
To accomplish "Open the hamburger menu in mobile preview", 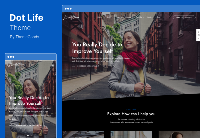I will (52, 66).
